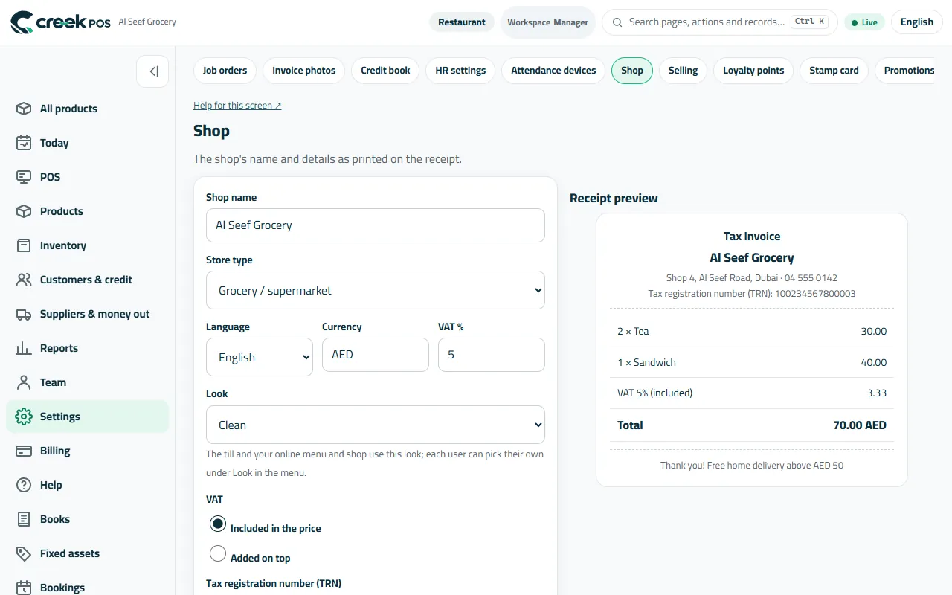Select VAT Included in the price
Viewport: 952px width, 595px height.
click(x=218, y=524)
